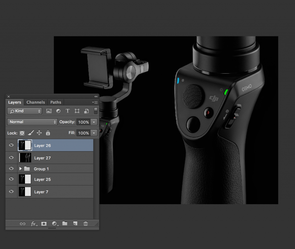This screenshot has height=249, width=295.
Task: Hide Layer 27 with eye icon
Action: [x=11, y=157]
